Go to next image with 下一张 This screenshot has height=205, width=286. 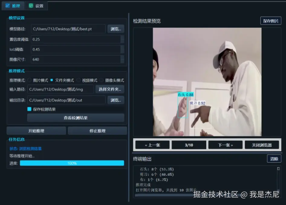click(225, 145)
